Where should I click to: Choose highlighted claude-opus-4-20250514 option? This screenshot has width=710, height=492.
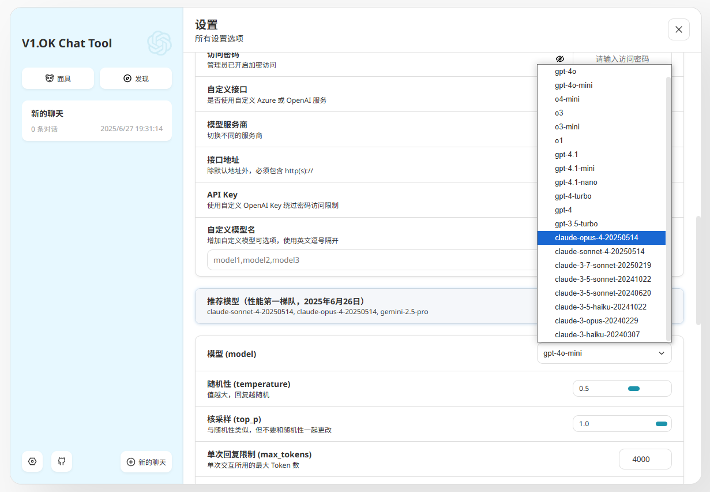point(601,238)
